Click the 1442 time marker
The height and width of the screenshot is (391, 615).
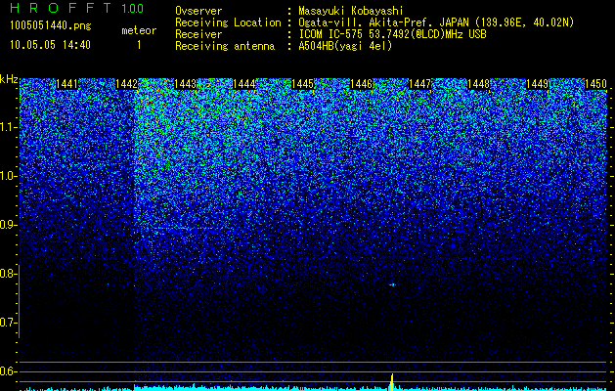[126, 84]
